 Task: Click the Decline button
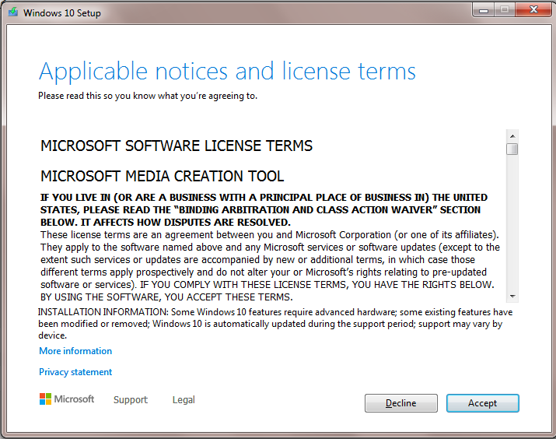(400, 402)
